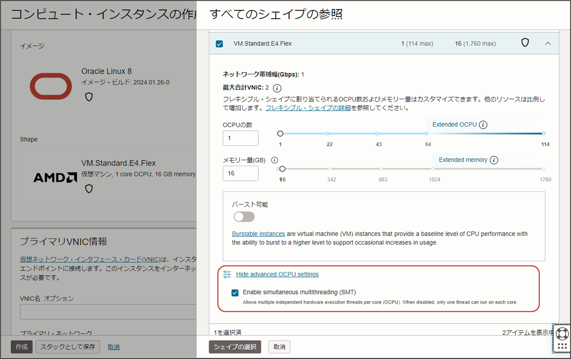Click the shield icon on VM.Standard.E4.Flex row
571x359 pixels.
pos(525,43)
